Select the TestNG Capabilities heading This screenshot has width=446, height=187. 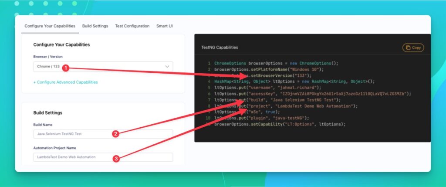click(220, 48)
